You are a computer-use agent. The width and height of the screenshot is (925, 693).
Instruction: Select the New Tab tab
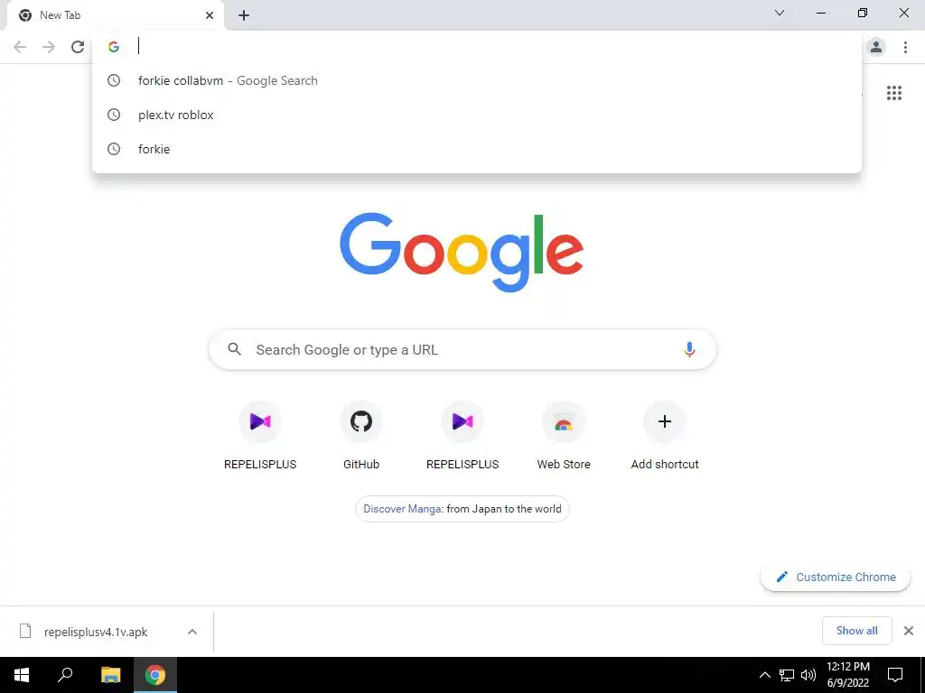(x=116, y=15)
